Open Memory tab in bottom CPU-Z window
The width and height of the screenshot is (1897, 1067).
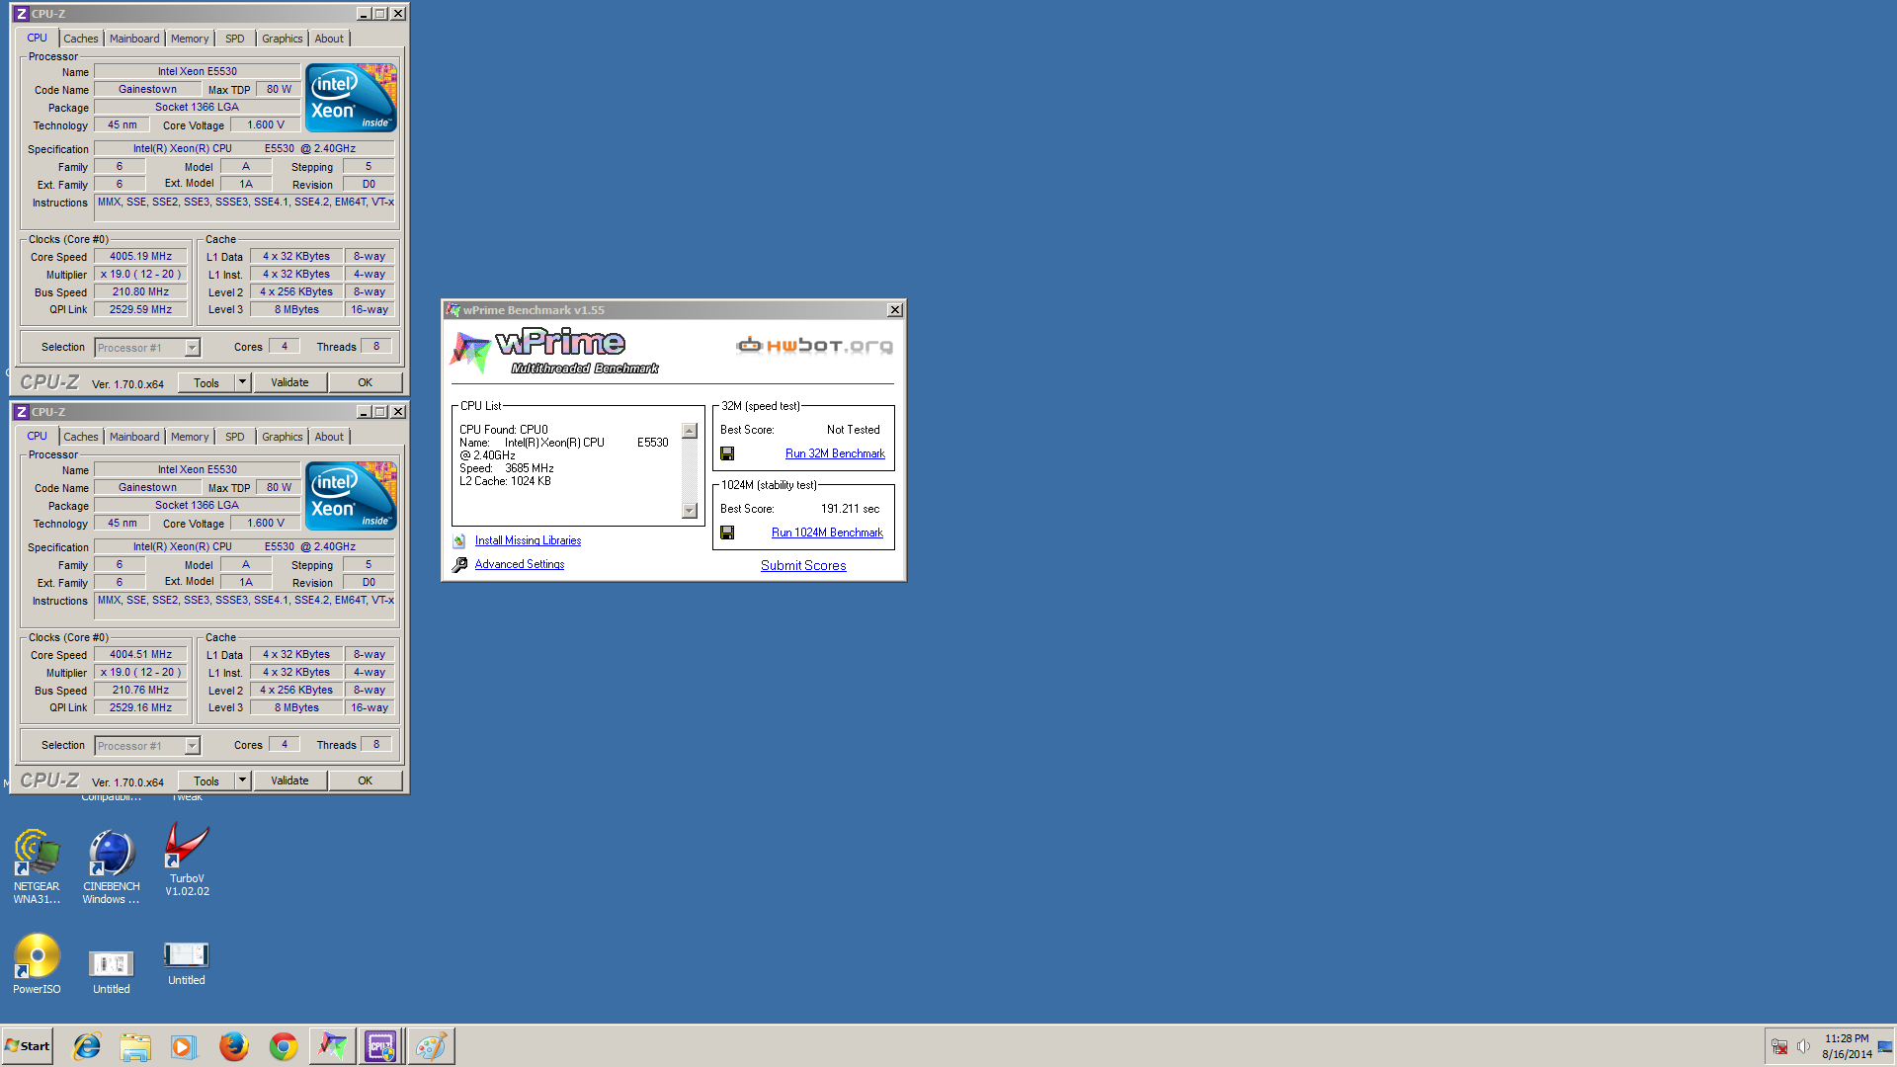[x=190, y=437]
